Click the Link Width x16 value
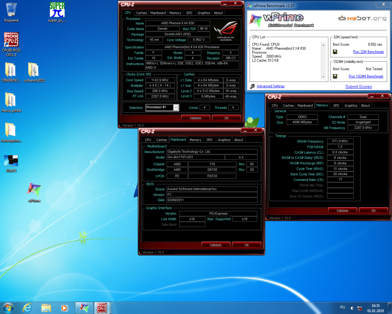Screen dimensions: 392x314 click(192, 219)
